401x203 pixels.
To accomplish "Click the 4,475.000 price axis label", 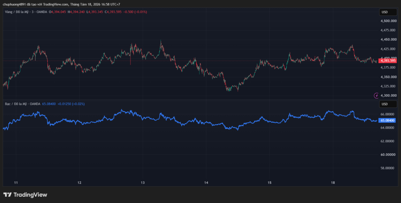I will click(x=388, y=30).
